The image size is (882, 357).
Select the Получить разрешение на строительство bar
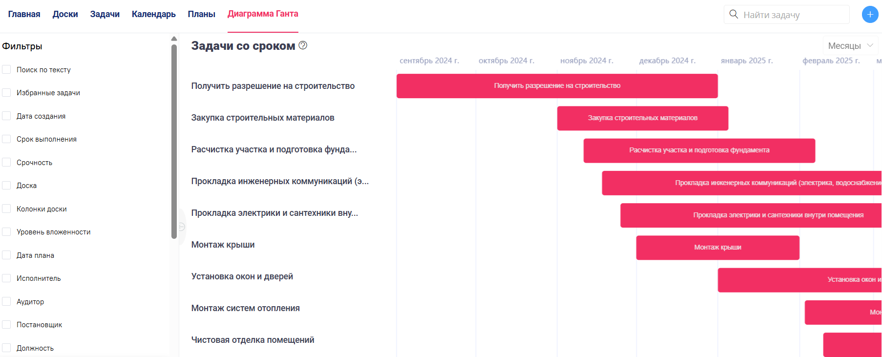(x=557, y=86)
